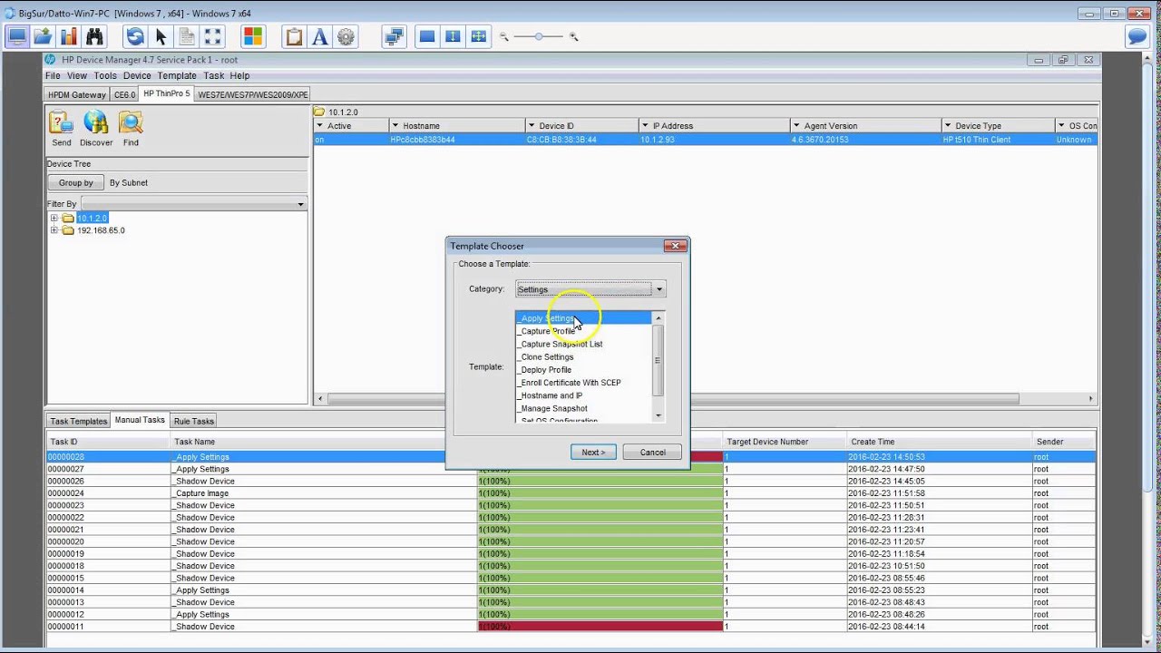The width and height of the screenshot is (1161, 653).
Task: Select _Capture Snapshot List template
Action: [583, 344]
